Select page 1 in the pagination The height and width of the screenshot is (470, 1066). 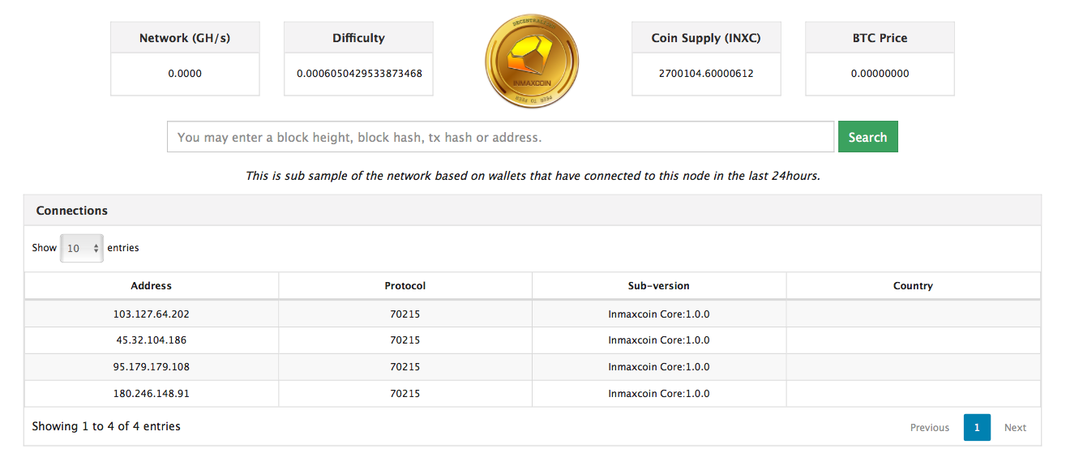coord(977,427)
